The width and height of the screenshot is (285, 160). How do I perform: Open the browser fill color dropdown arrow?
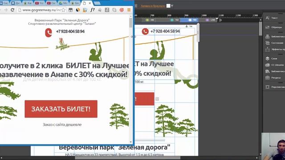(172, 6)
